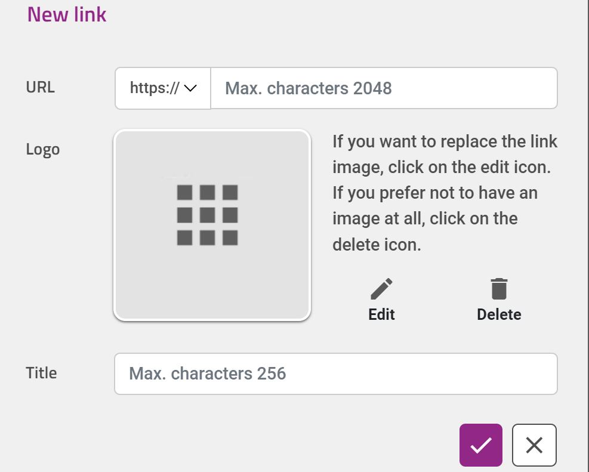The height and width of the screenshot is (472, 589).
Task: Expand the chevron beside https://
Action: (190, 88)
